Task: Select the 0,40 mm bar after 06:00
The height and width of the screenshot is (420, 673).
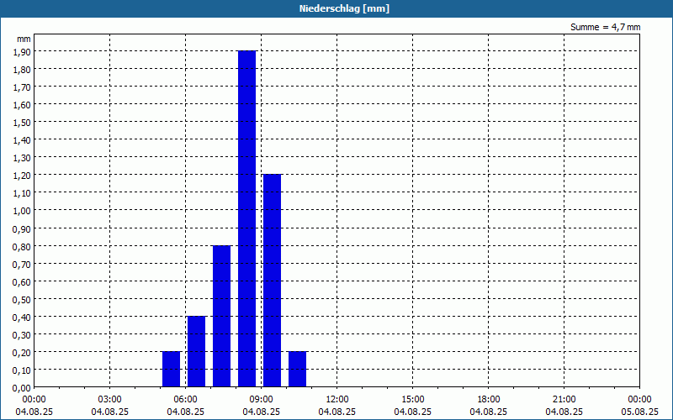Action: (196, 351)
